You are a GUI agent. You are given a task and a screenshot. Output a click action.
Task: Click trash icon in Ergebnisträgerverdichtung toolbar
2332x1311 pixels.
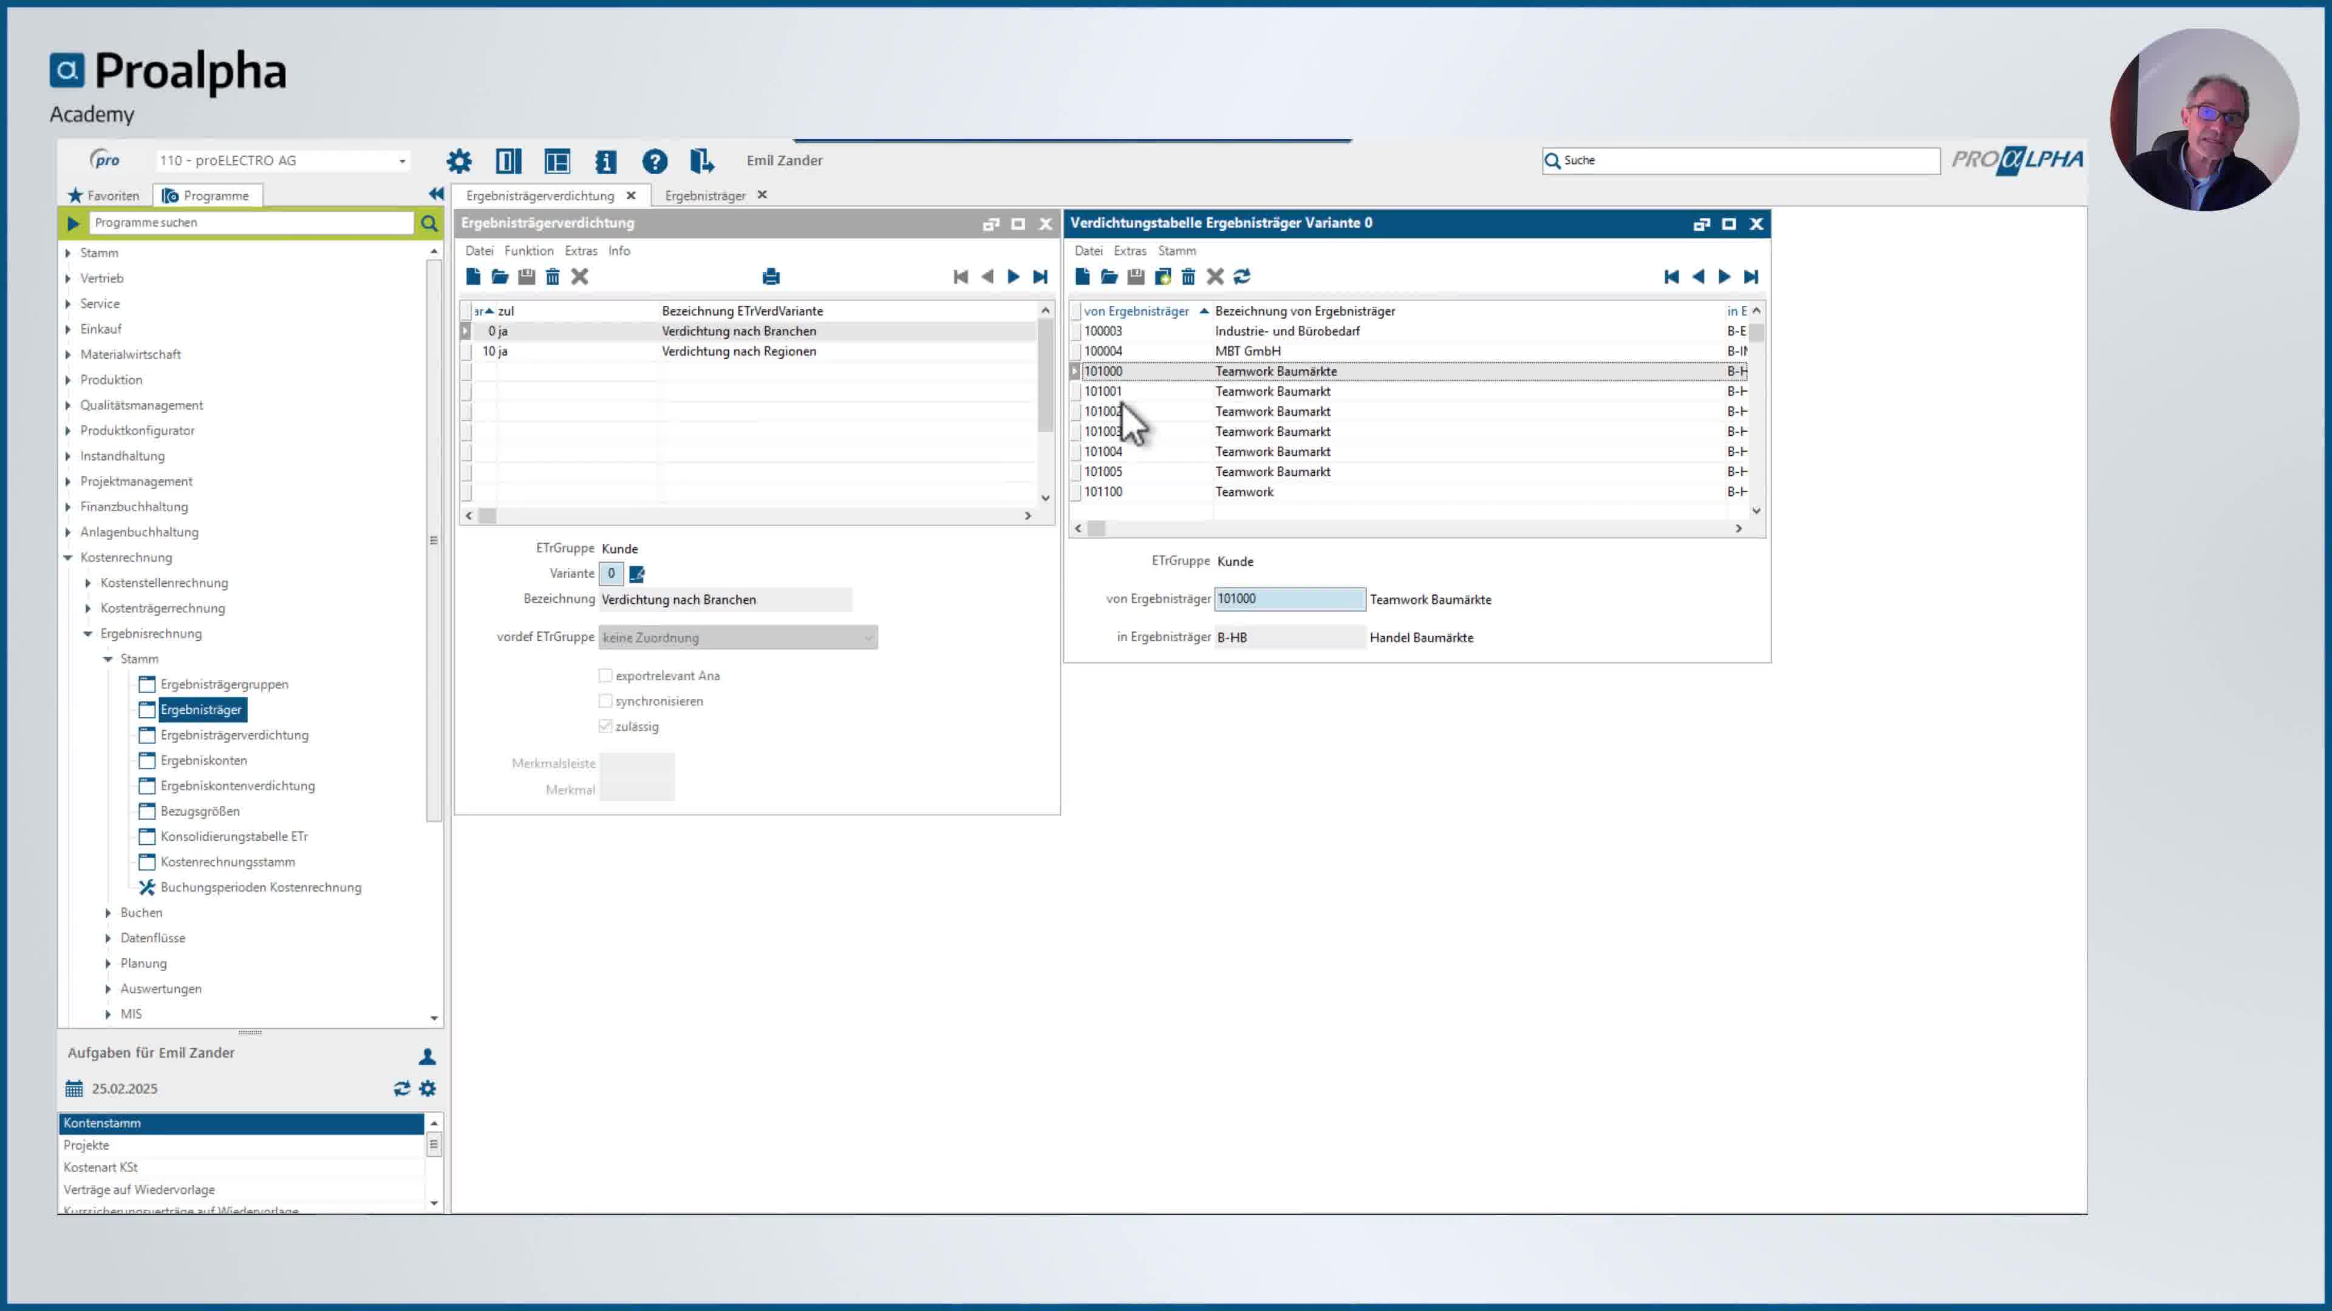click(553, 277)
